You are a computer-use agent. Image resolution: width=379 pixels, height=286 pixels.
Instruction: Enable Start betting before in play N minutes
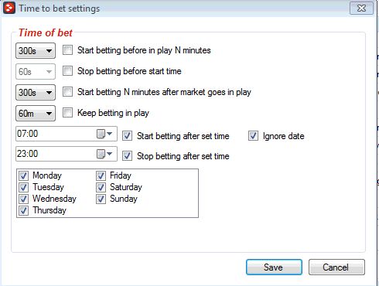(68, 50)
